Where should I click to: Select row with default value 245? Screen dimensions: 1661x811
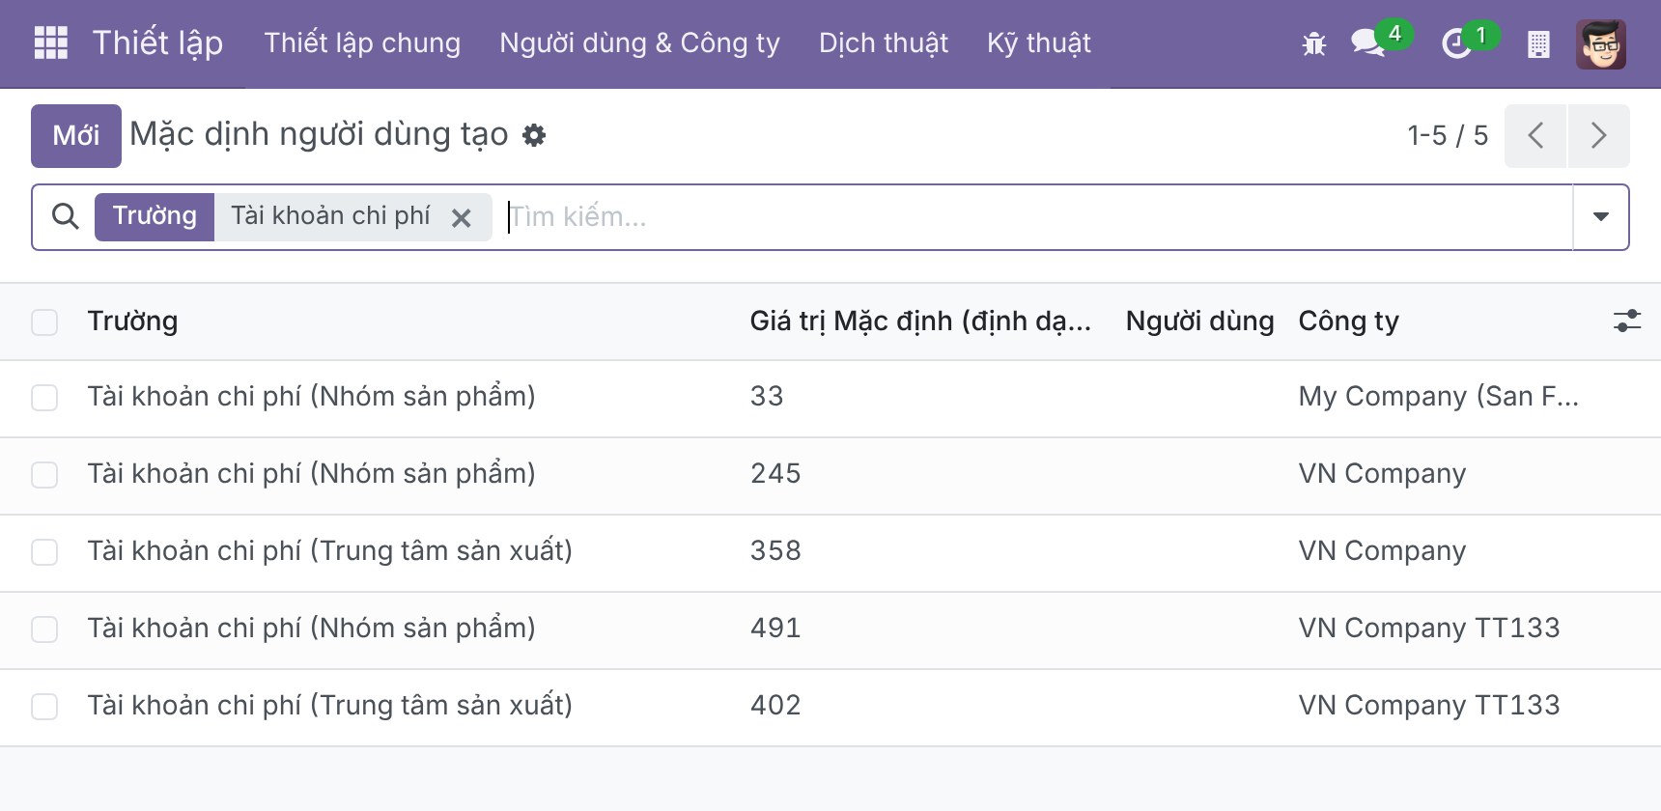click(x=44, y=475)
